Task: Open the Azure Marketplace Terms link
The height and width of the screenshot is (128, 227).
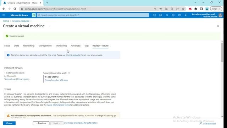Action: click(58, 105)
